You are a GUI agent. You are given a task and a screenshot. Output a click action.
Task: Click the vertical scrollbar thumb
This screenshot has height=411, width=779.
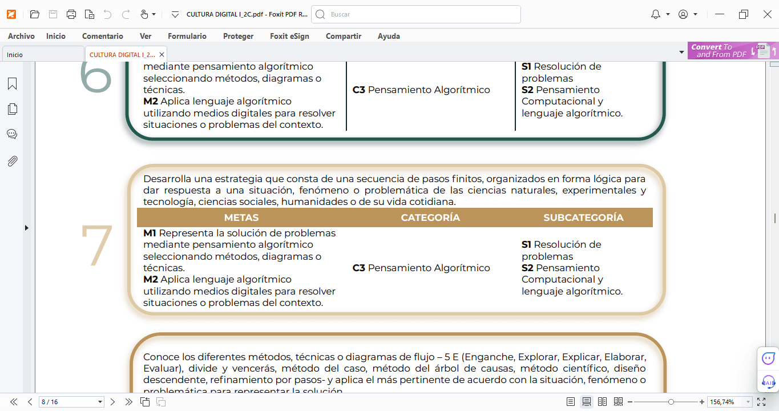point(774,218)
